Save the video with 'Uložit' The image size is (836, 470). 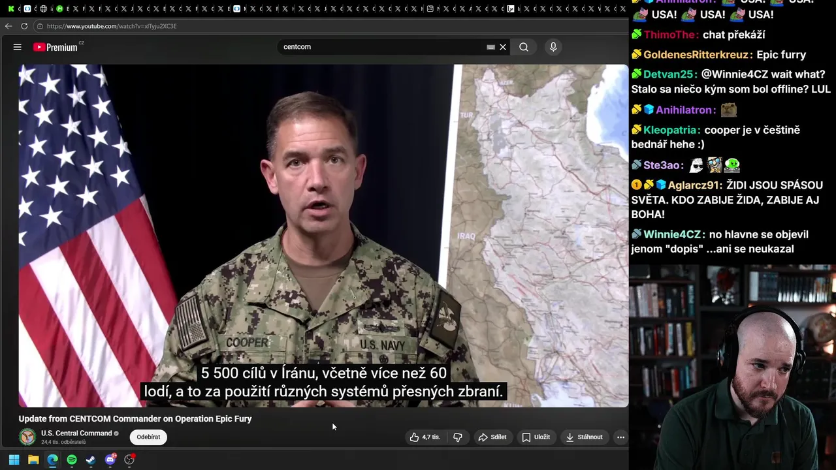pyautogui.click(x=536, y=437)
